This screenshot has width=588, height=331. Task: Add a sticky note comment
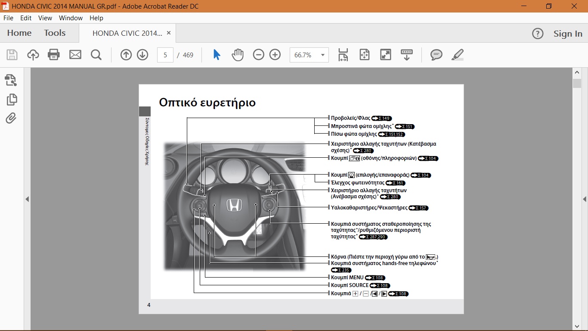point(436,55)
